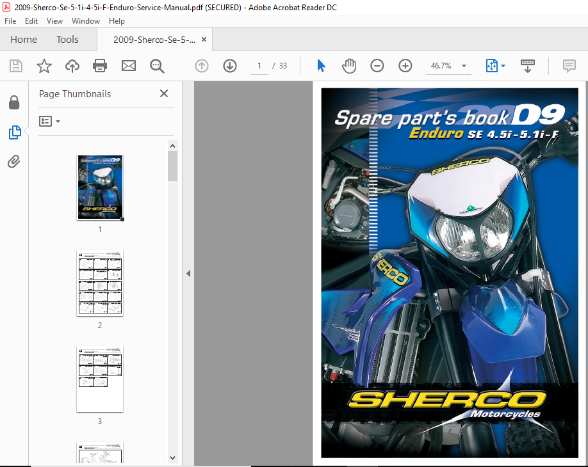This screenshot has height=467, width=588.
Task: Open the File menu
Action: click(x=10, y=21)
